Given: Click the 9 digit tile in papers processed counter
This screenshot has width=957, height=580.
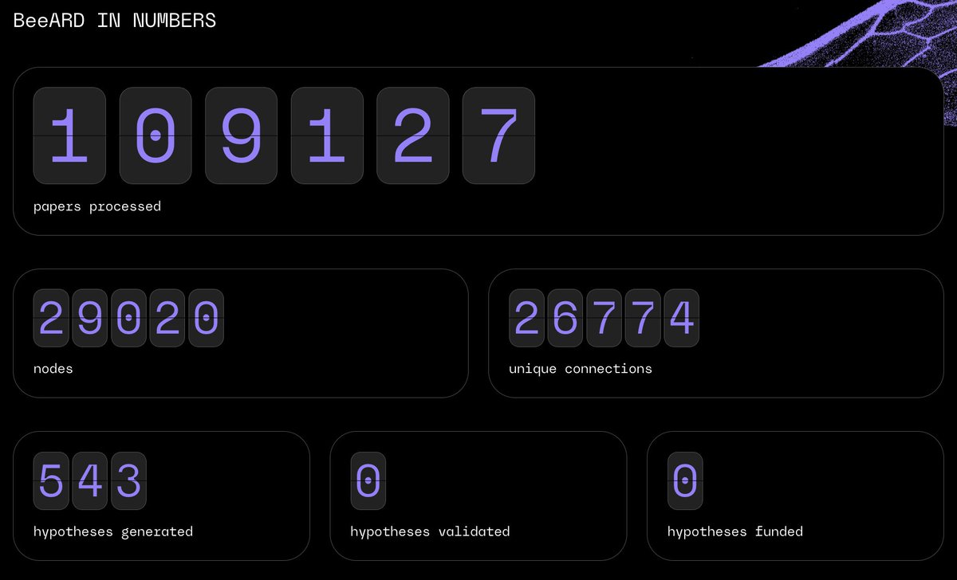Looking at the screenshot, I should click(241, 135).
